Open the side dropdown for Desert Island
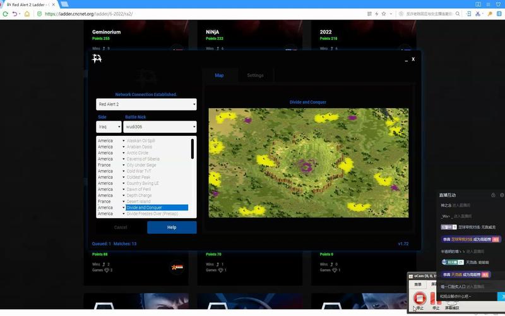The height and width of the screenshot is (316, 505). click(109, 202)
